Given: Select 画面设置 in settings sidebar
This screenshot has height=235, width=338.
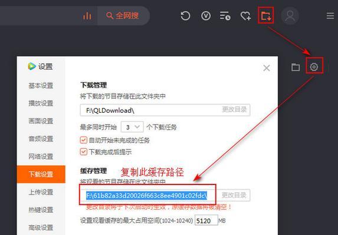Looking at the screenshot, I should click(x=41, y=121).
